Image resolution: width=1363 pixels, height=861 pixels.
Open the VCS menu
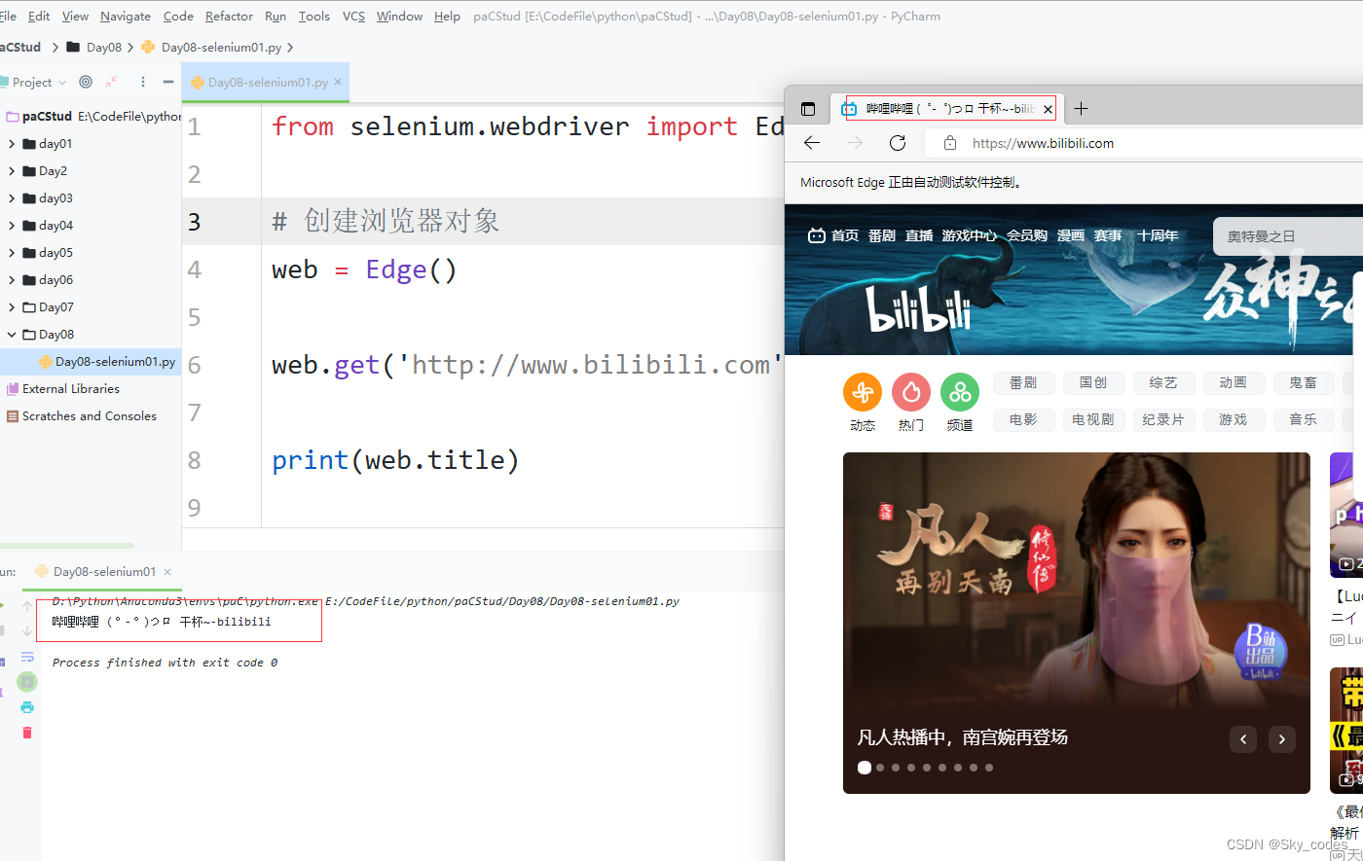pyautogui.click(x=354, y=16)
